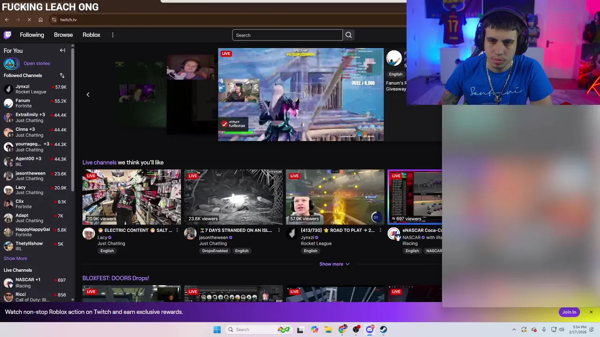600x337 pixels.
Task: Open Ricci channel under Live Channels
Action: point(36,297)
